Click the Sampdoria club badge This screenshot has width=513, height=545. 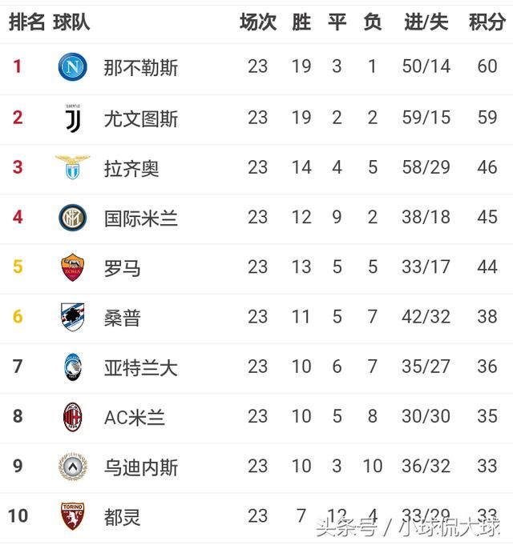(x=73, y=318)
